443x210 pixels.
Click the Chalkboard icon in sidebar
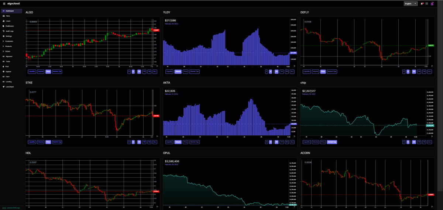pos(3,26)
